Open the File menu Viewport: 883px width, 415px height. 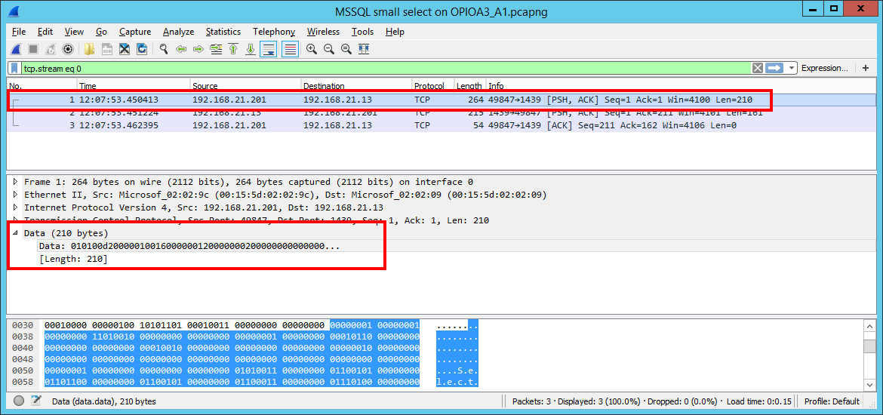[x=19, y=32]
